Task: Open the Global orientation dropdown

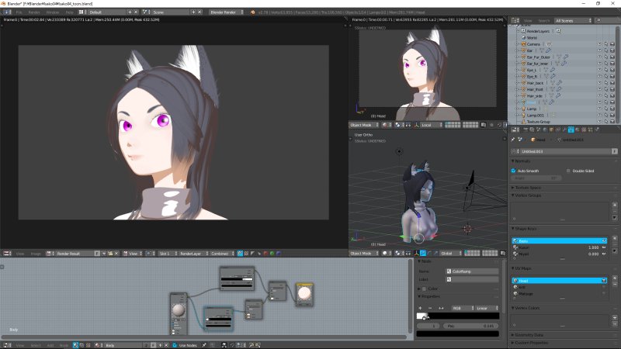Action: (x=451, y=254)
